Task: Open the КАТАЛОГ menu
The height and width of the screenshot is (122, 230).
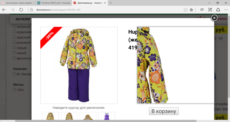Action: 23,19
